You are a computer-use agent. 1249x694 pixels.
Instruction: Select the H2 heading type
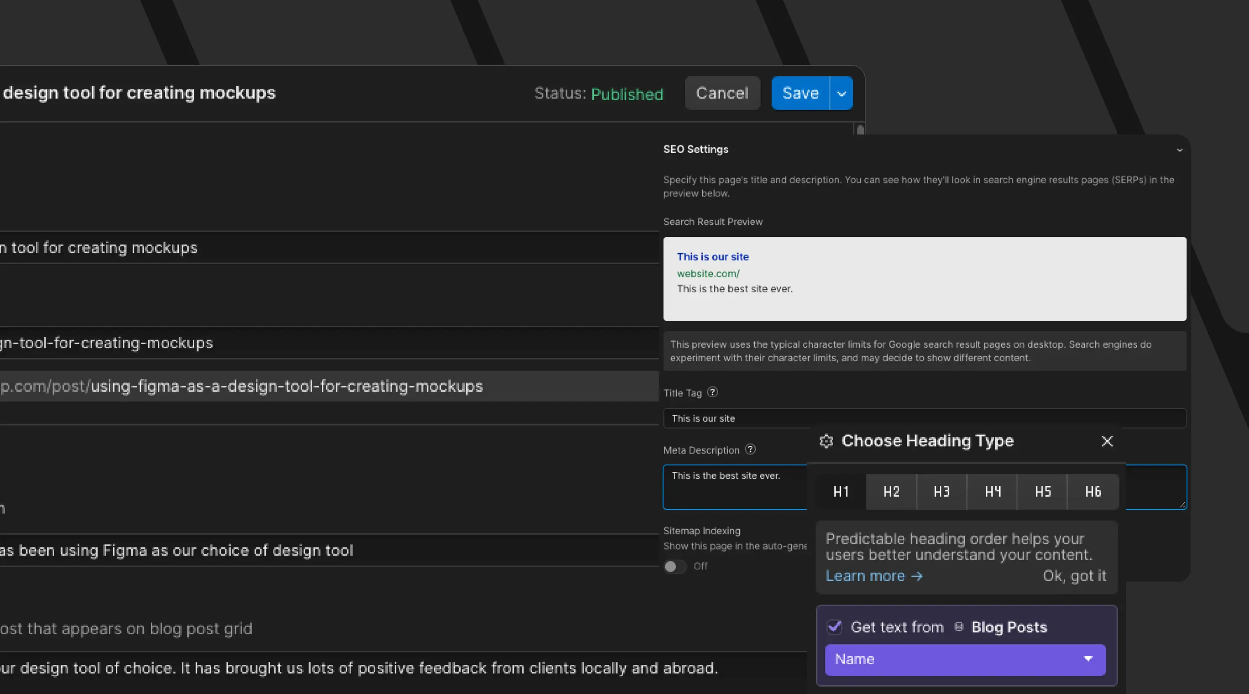891,492
